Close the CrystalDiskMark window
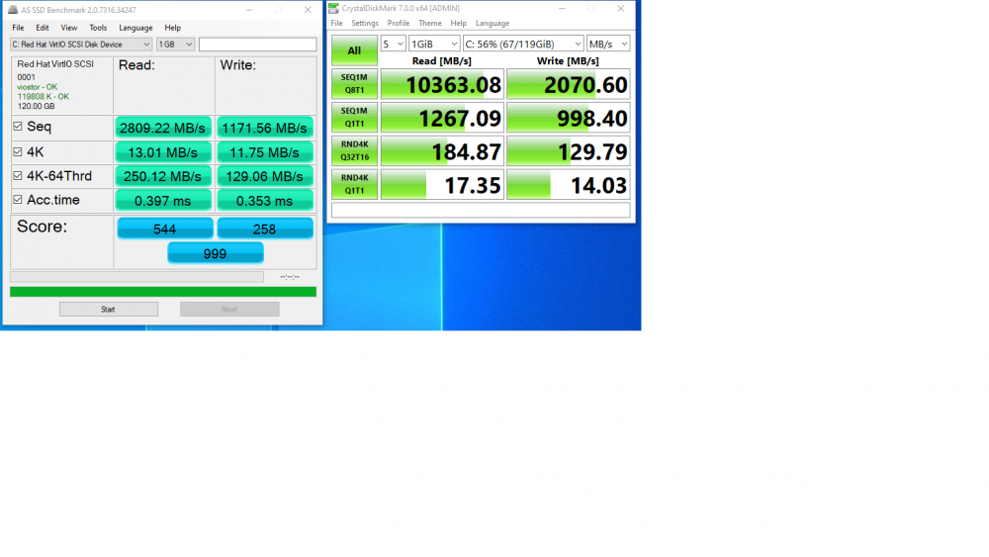The image size is (989, 557). tap(621, 8)
